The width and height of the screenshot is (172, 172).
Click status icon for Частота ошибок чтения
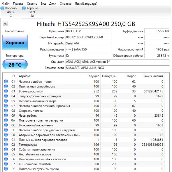click(6, 81)
